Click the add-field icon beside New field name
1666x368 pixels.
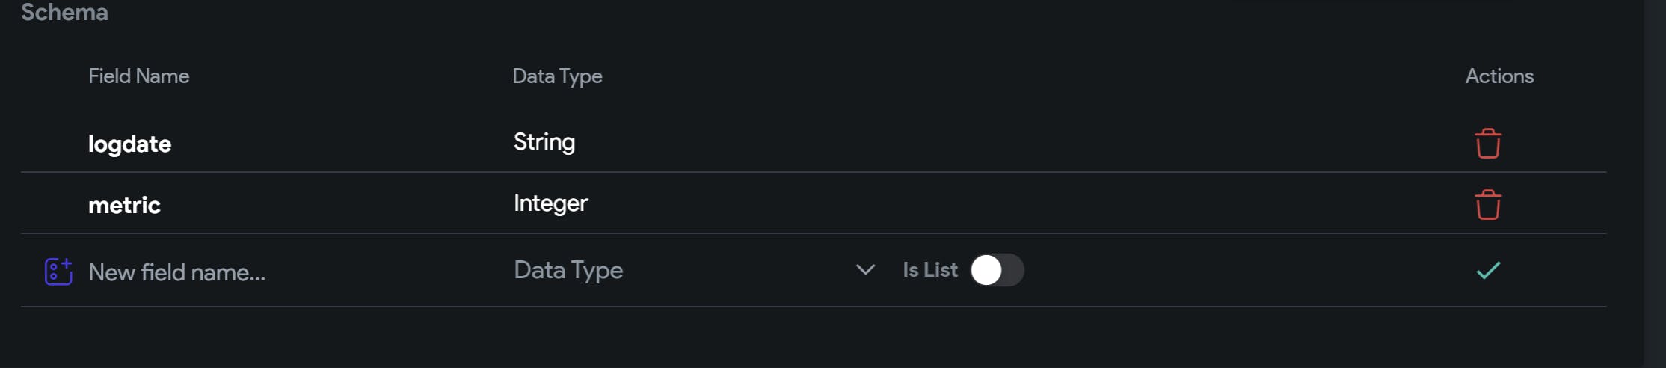pyautogui.click(x=58, y=272)
